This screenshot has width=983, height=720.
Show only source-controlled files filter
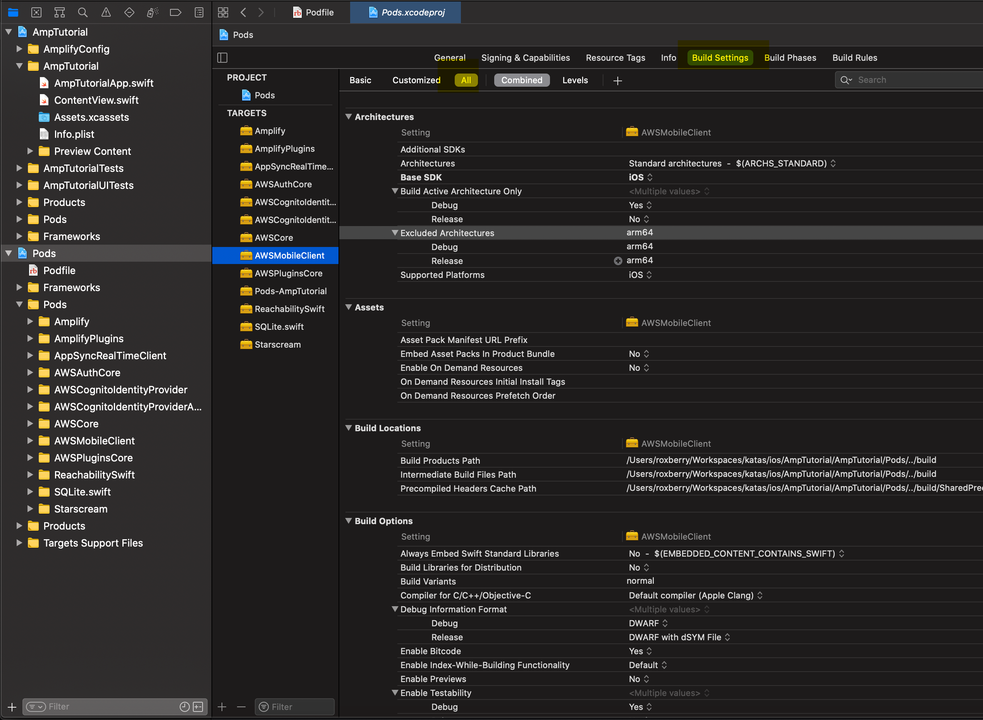click(x=198, y=707)
